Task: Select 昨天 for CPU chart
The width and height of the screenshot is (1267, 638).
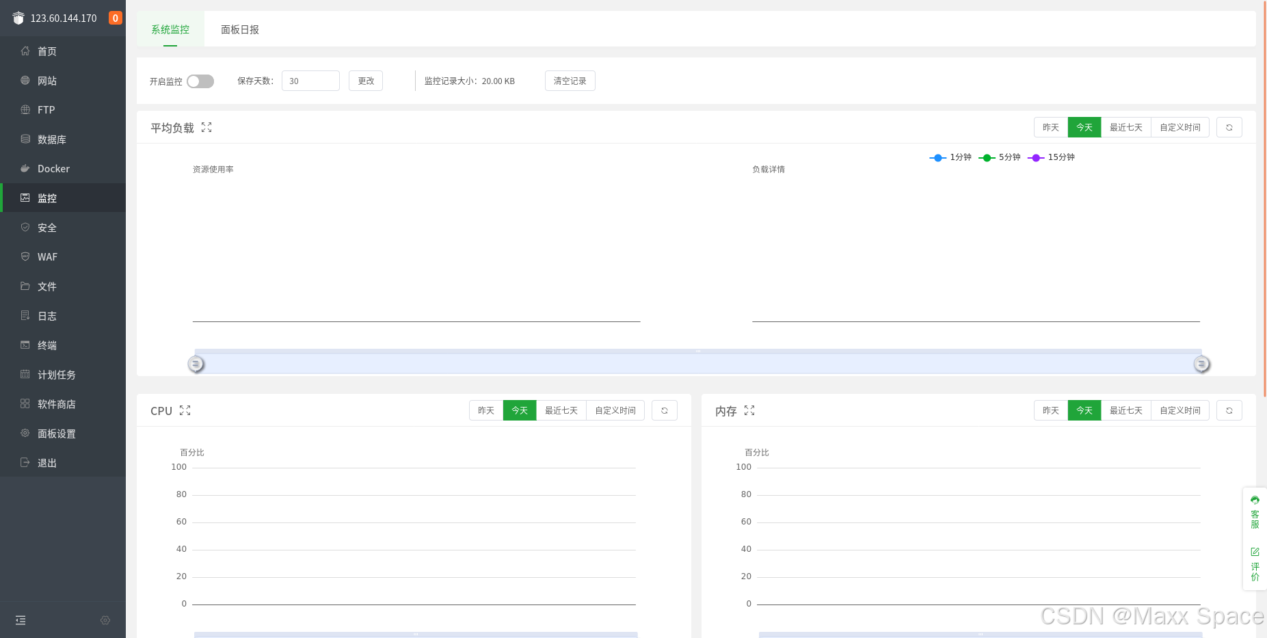Action: (x=486, y=410)
